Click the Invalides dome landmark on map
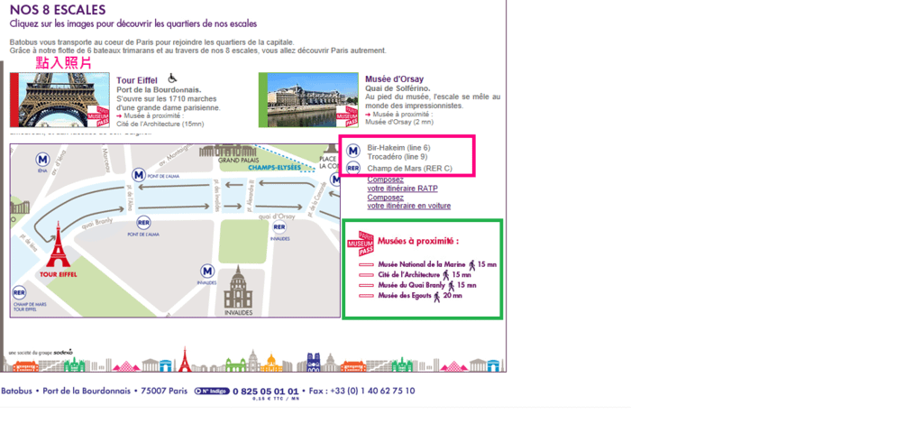923x433 pixels. [x=238, y=287]
